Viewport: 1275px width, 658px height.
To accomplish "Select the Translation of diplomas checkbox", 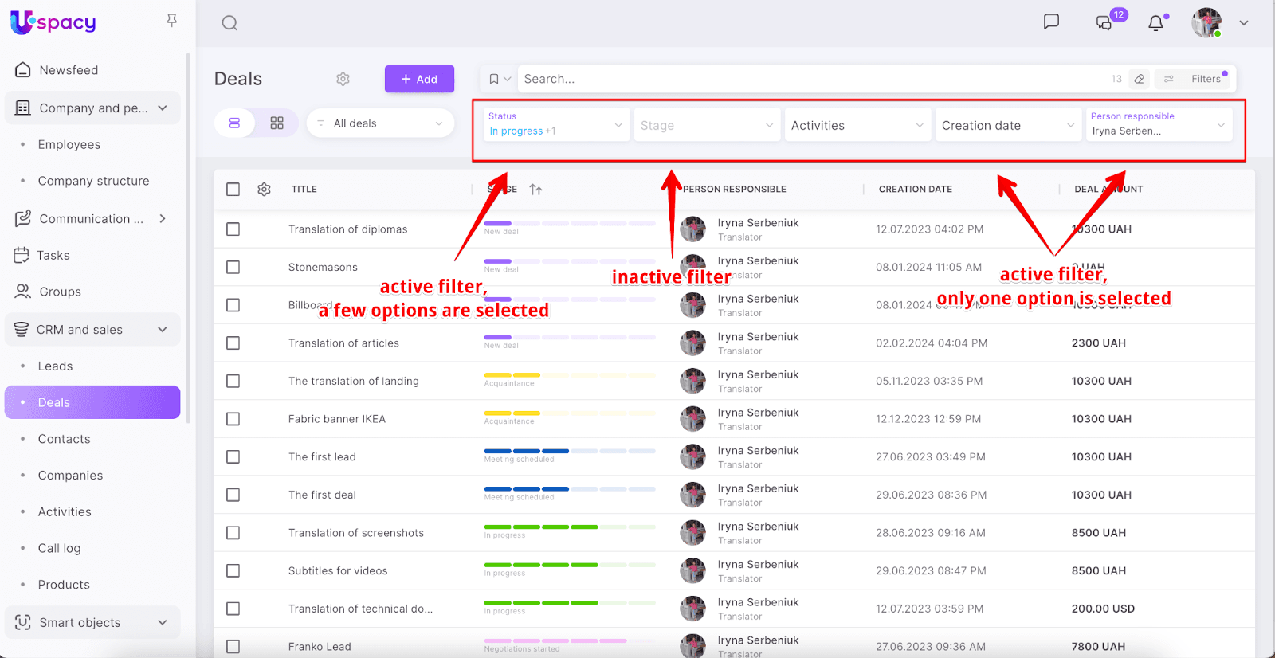I will (x=233, y=229).
